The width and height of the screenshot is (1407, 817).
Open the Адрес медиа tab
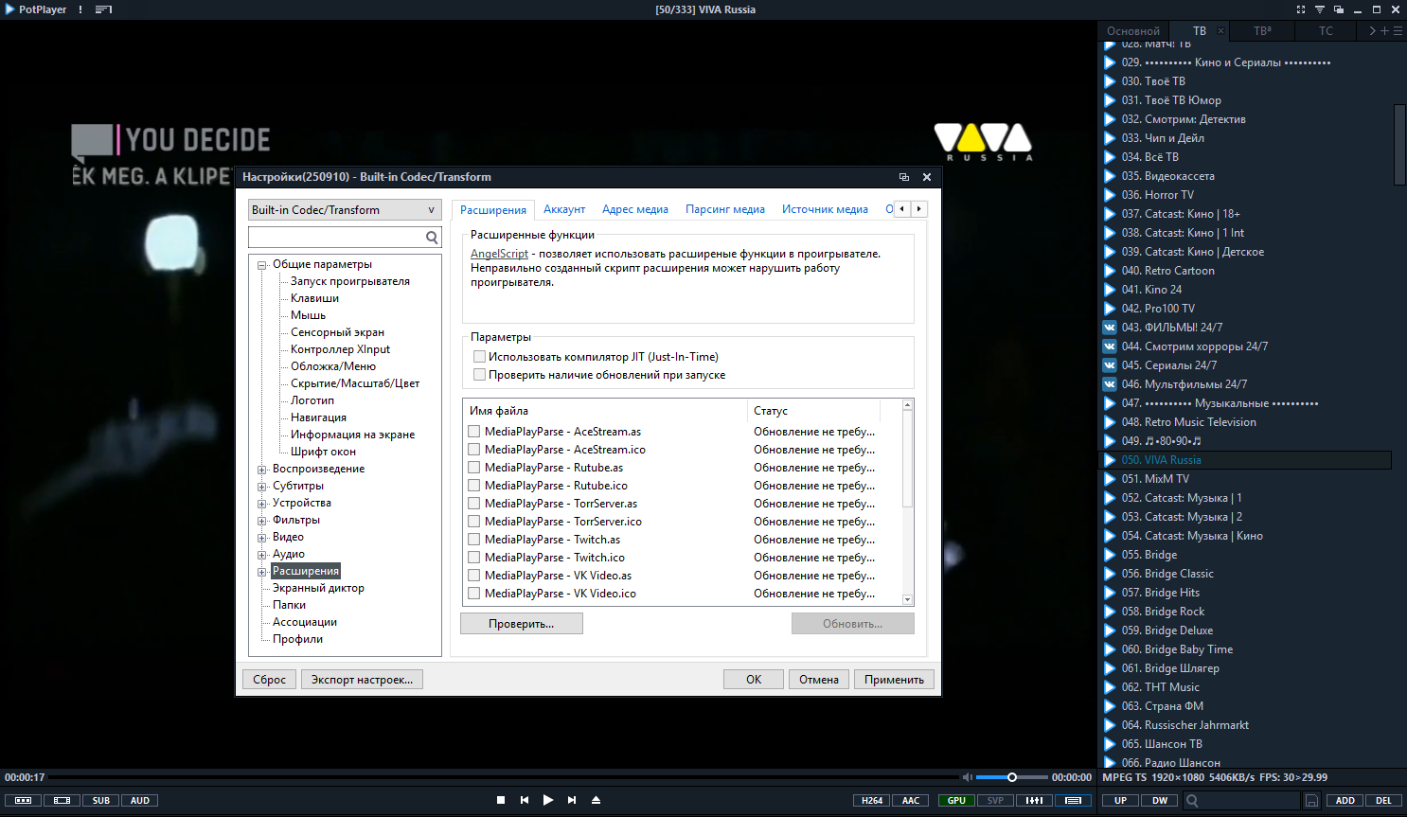(635, 209)
